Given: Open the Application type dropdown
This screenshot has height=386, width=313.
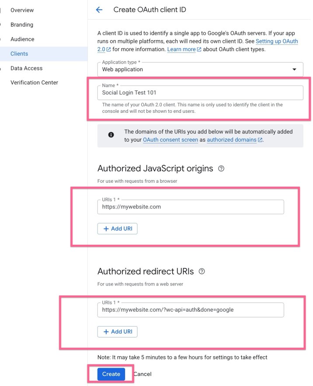Looking at the screenshot, I should (200, 69).
